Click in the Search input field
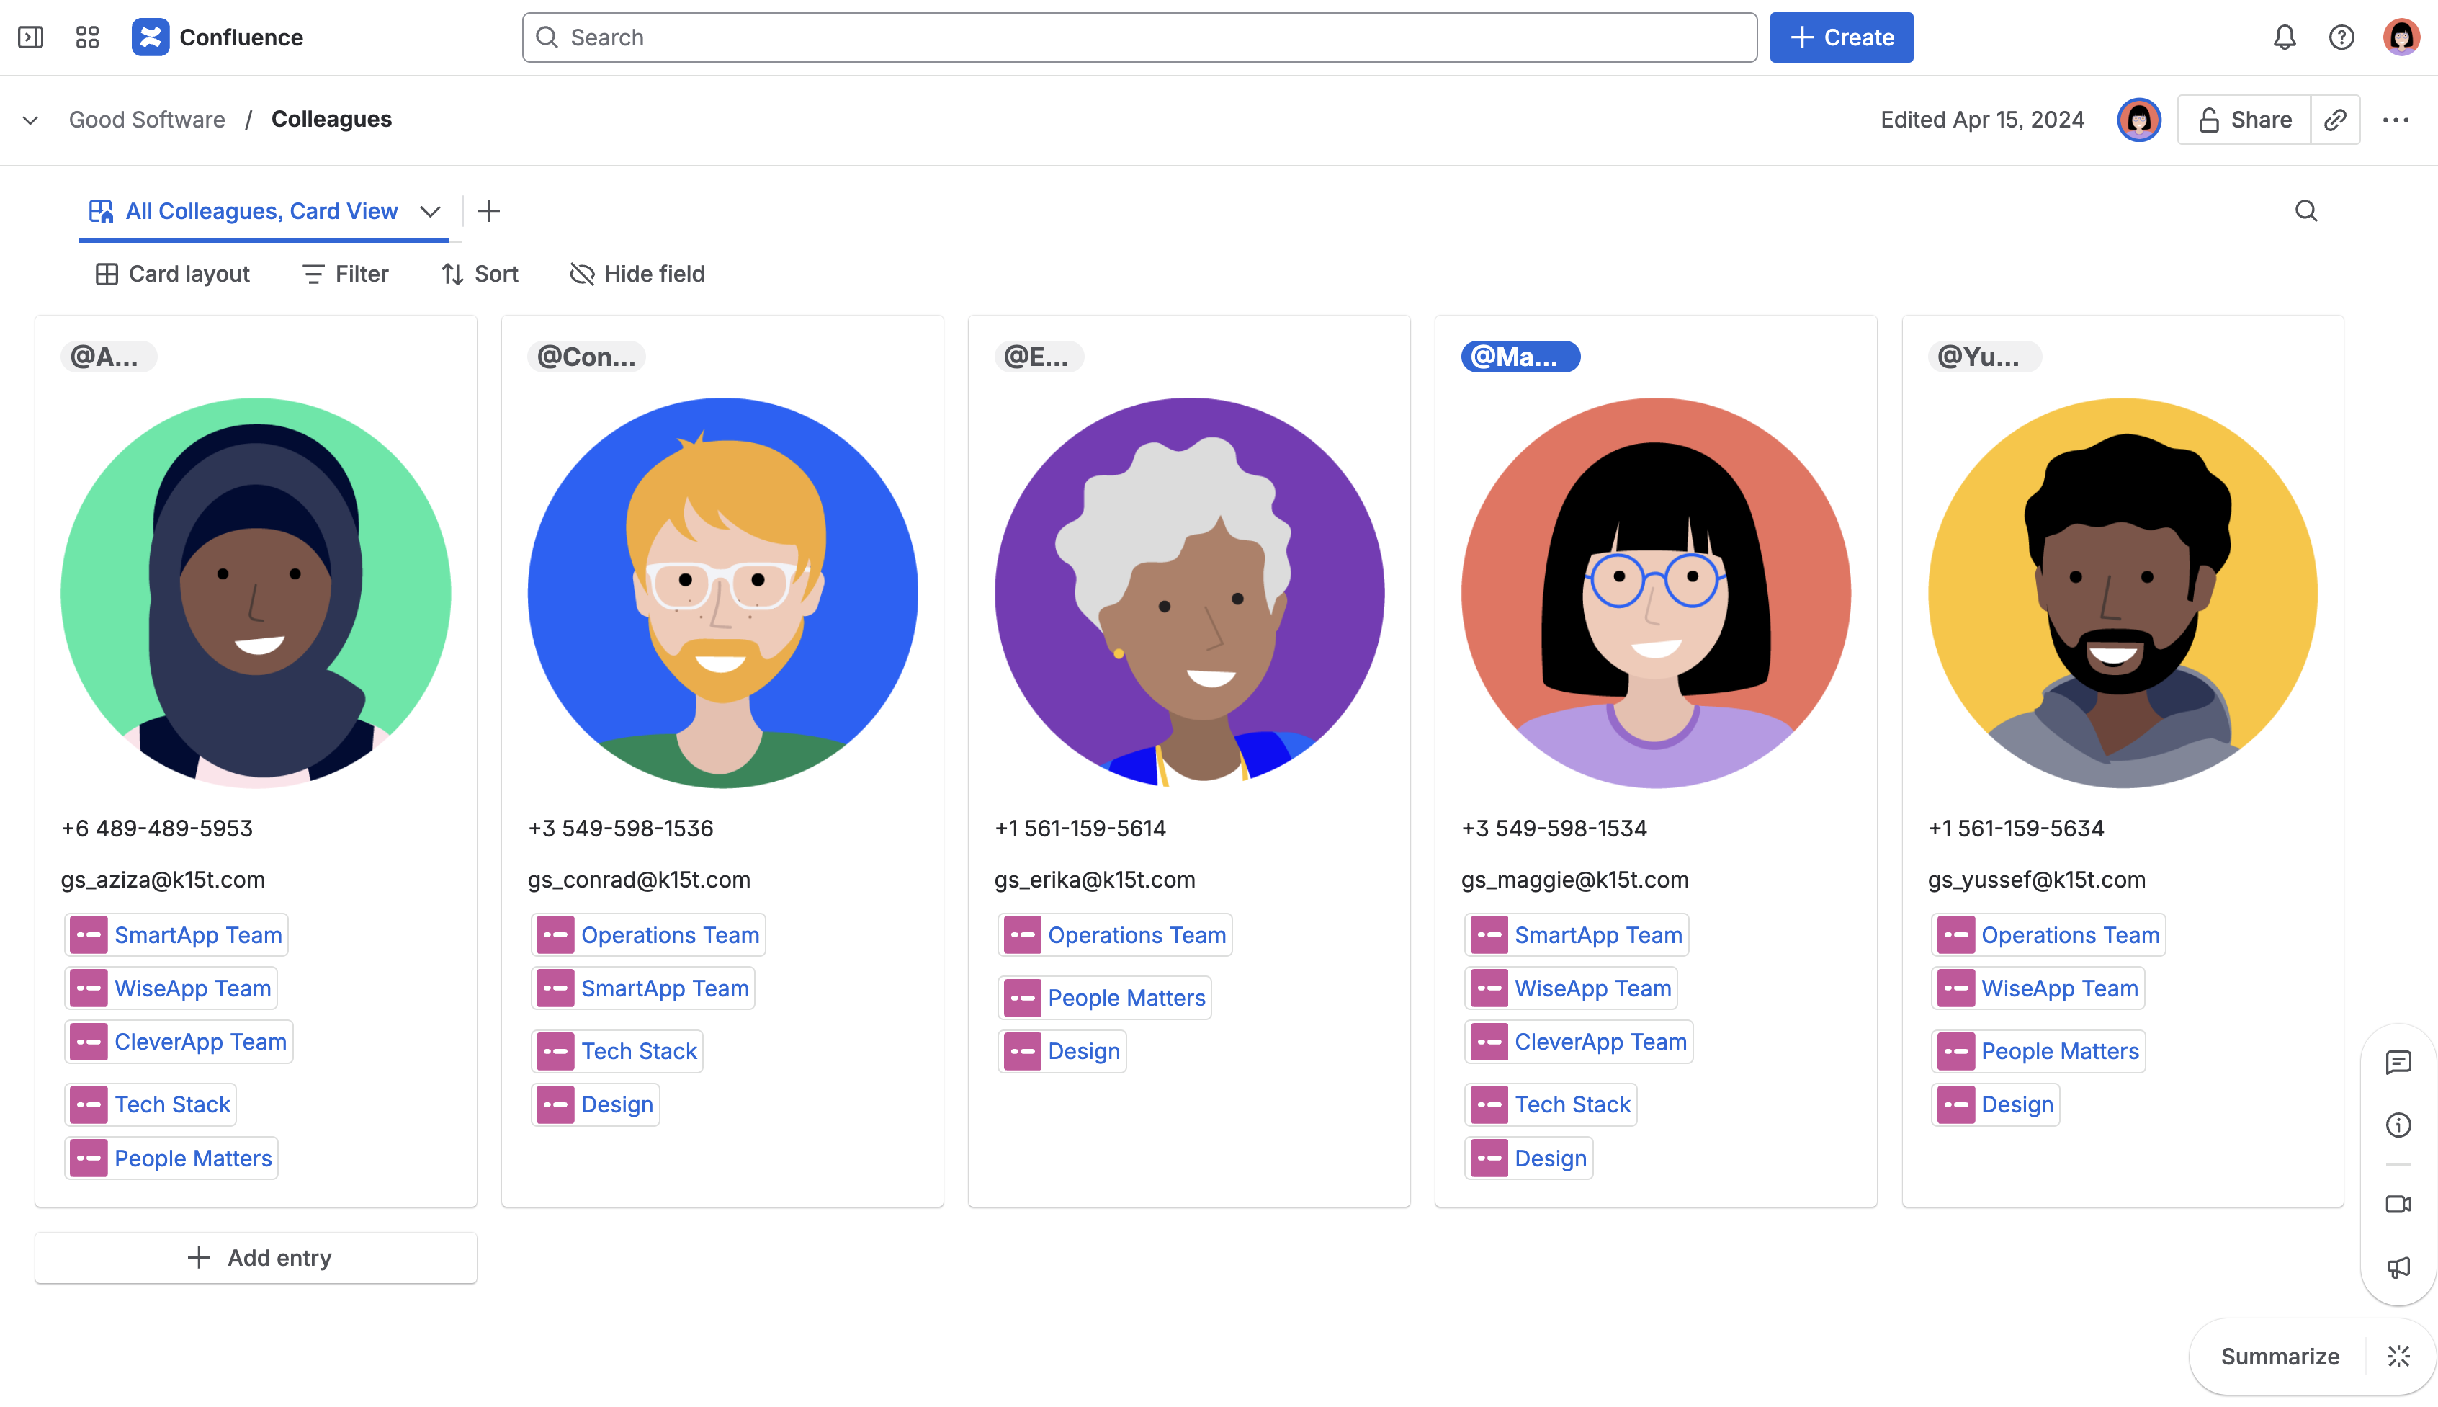This screenshot has width=2438, height=1407. pos(1140,37)
